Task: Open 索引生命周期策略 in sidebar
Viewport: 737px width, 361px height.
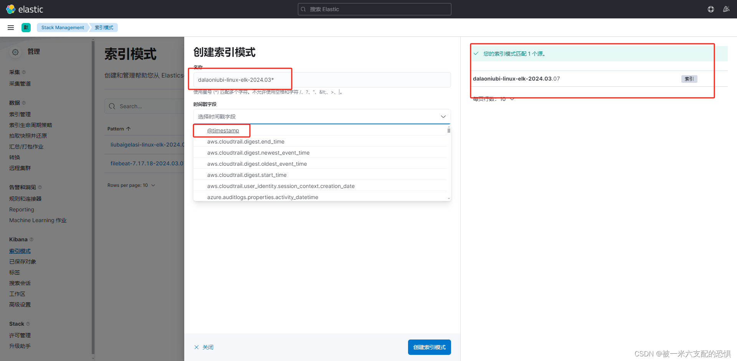Action: [x=31, y=125]
